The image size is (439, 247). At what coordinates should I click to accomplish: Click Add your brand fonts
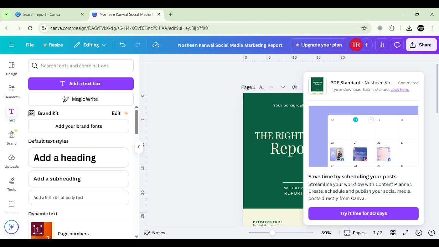click(79, 126)
